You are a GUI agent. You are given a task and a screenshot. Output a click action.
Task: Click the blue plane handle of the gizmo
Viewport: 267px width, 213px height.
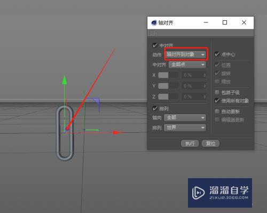pos(96,101)
